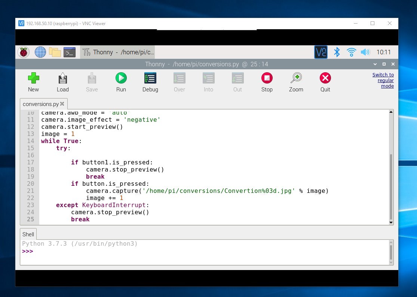Click the editor scrollbar up arrow
417x297 pixels.
[391, 112]
